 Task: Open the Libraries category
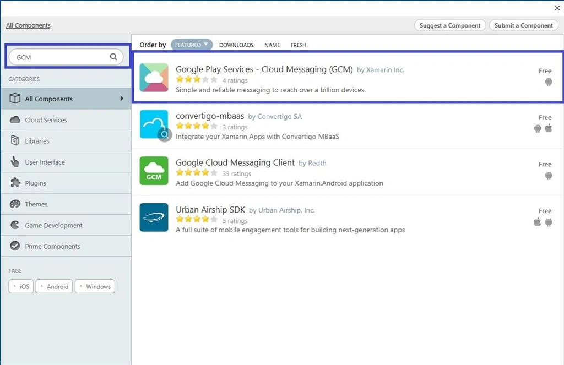pos(66,141)
